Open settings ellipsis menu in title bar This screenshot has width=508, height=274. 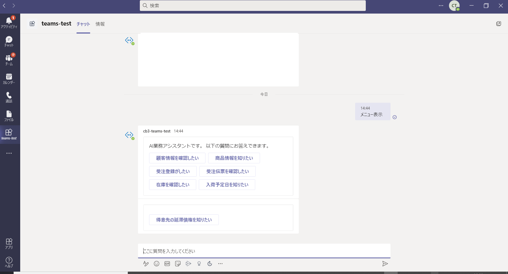pos(441,6)
